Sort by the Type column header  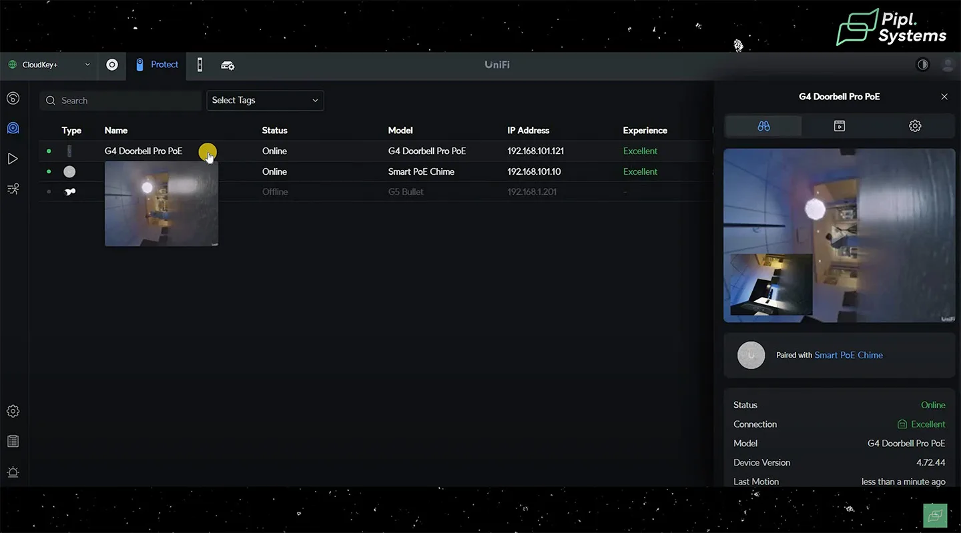[x=71, y=130]
